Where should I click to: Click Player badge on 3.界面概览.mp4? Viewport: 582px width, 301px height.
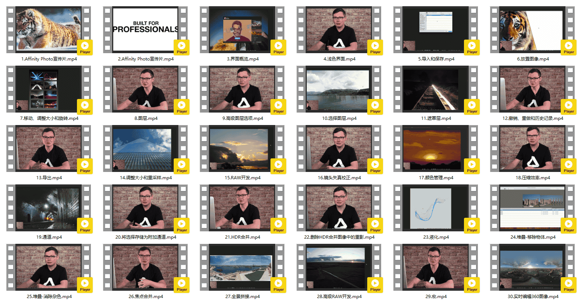(x=279, y=47)
